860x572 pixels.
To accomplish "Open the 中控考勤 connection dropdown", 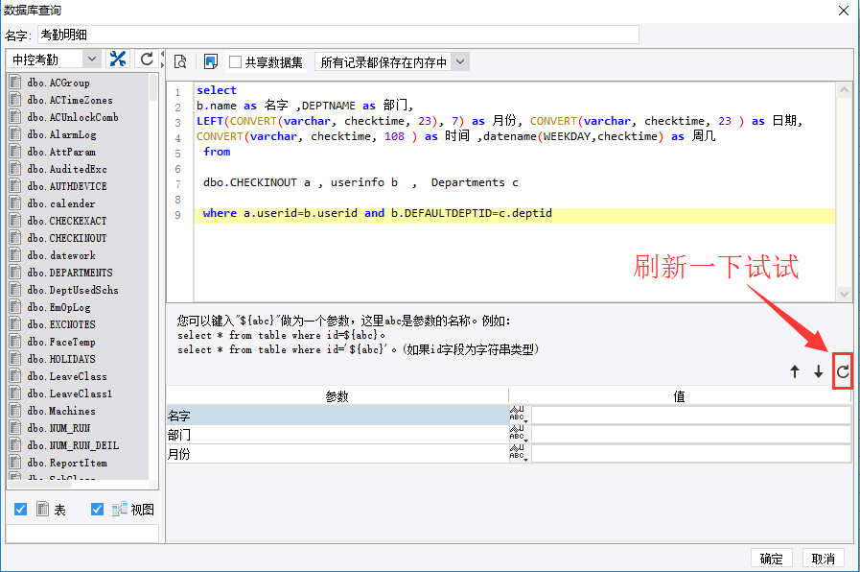I will tap(92, 59).
